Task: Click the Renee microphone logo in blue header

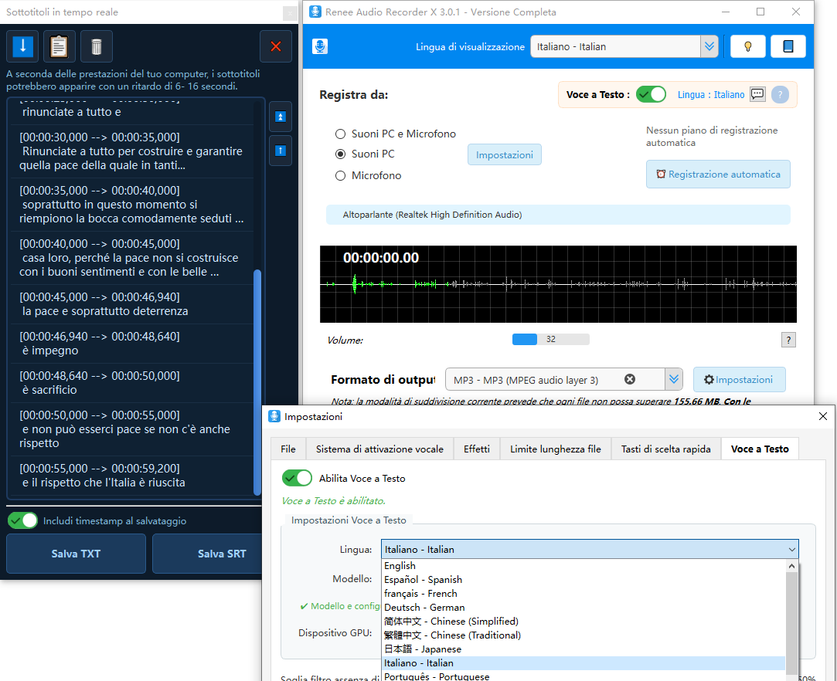Action: pos(320,46)
